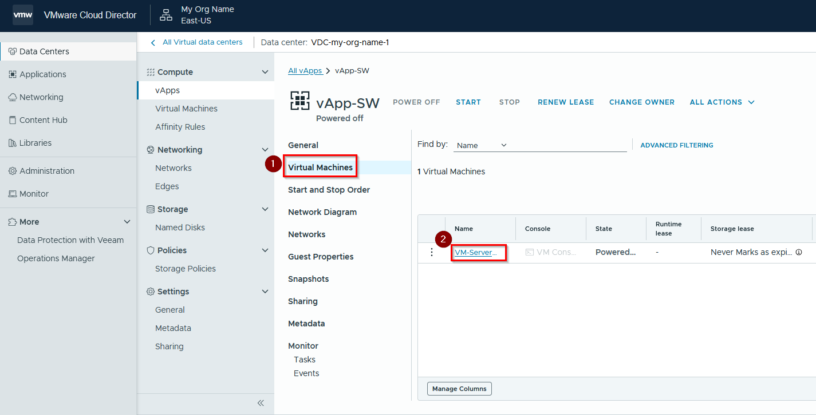Open Events under Monitor
This screenshot has height=415, width=816.
coord(306,373)
